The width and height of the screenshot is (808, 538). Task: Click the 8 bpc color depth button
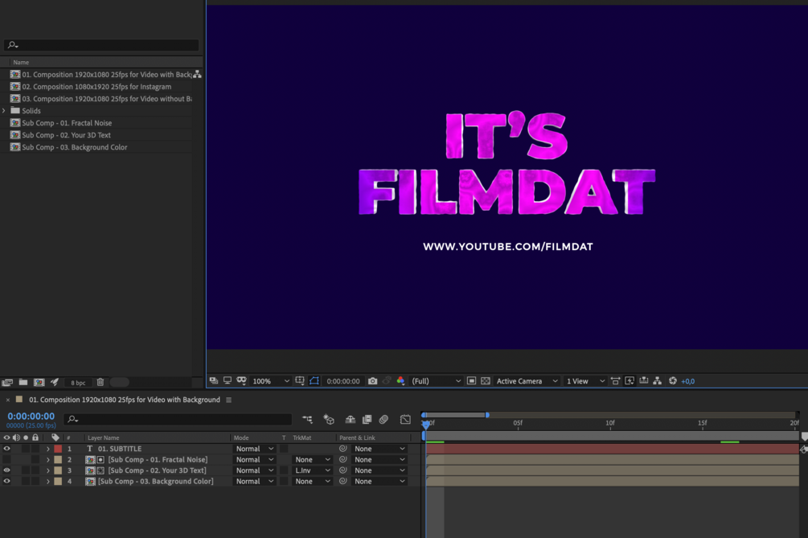pyautogui.click(x=78, y=383)
